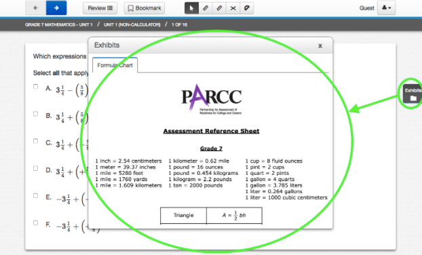
Task: Check answer option F checkbox
Action: point(35,222)
